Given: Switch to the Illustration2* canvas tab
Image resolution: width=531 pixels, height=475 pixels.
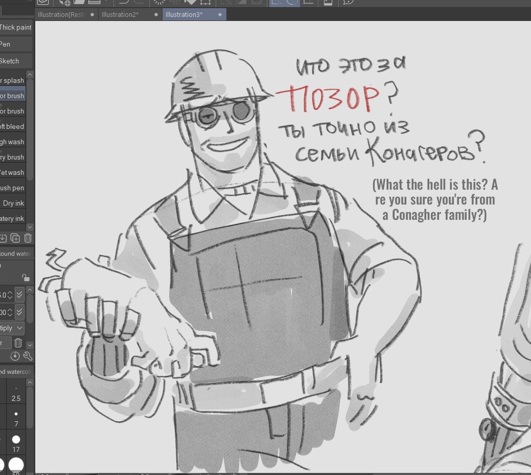Looking at the screenshot, I should click(x=130, y=14).
